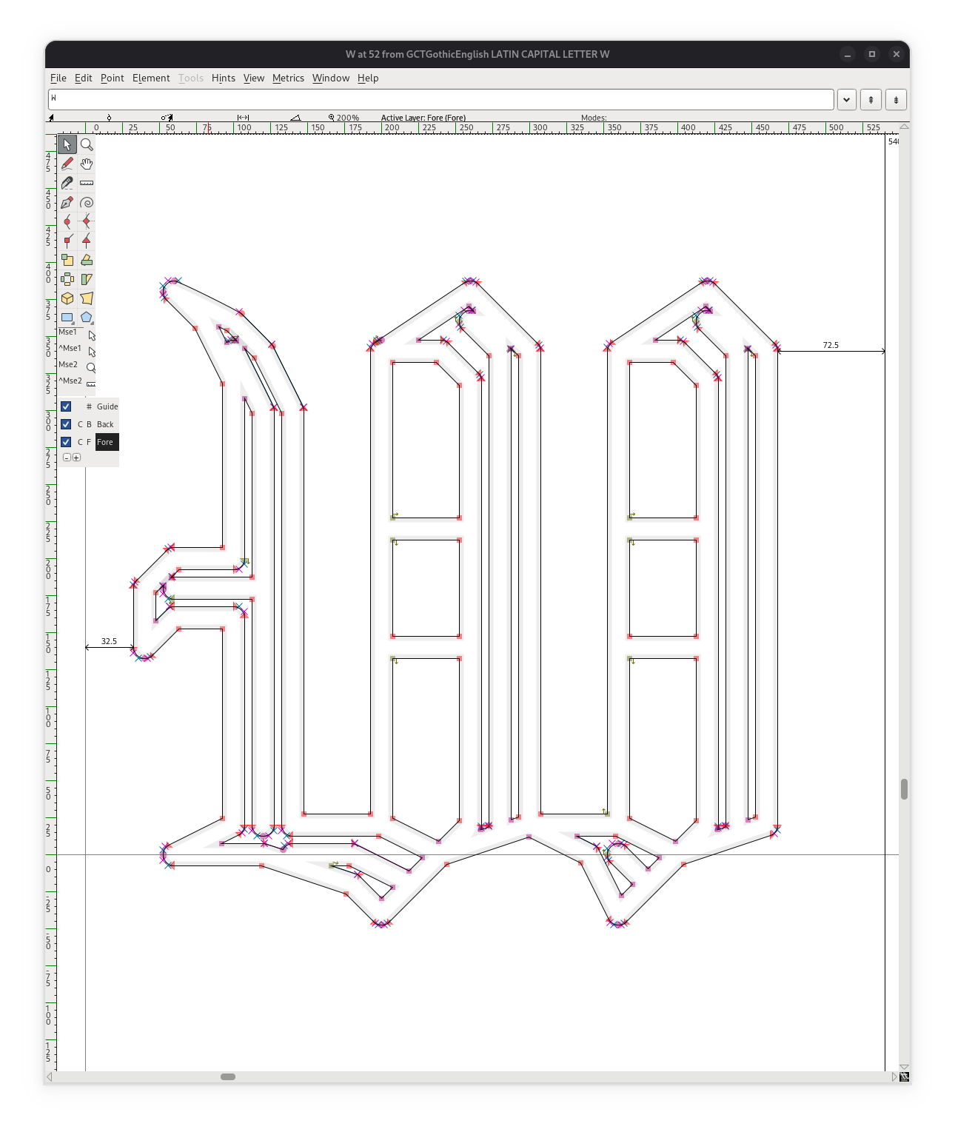The height and width of the screenshot is (1132, 955).
Task: Toggle visibility of the Guide layer
Action: (66, 406)
